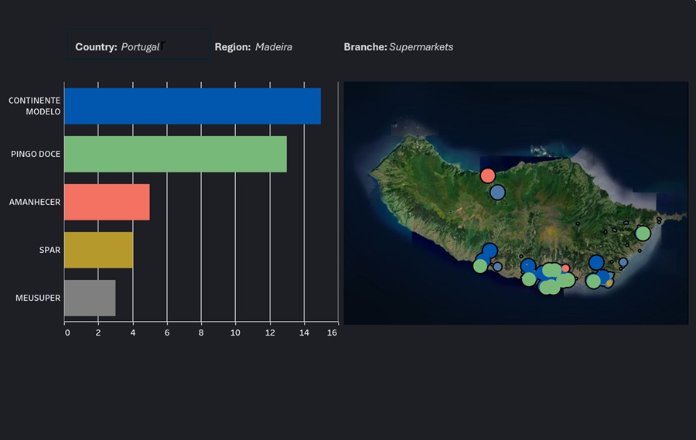Screen dimensions: 696x440
Task: Select the SPAR category label
Action: tap(49, 250)
